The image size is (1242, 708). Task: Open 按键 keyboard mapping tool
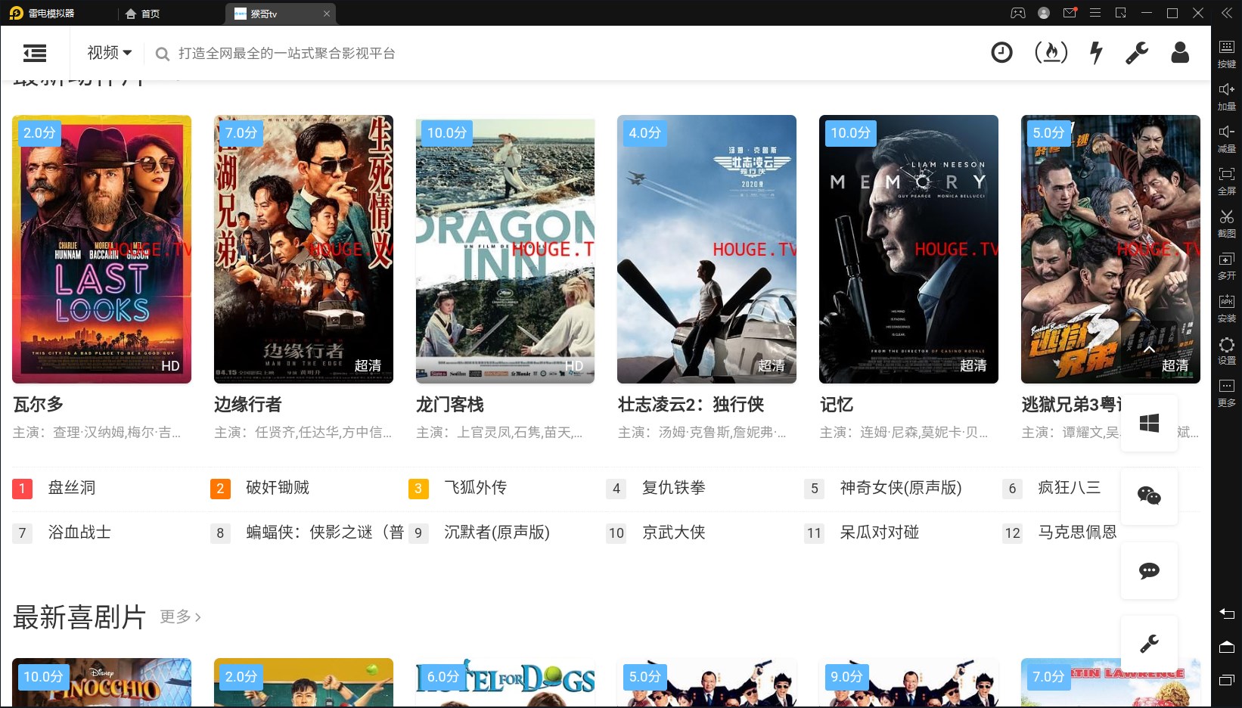click(1227, 53)
